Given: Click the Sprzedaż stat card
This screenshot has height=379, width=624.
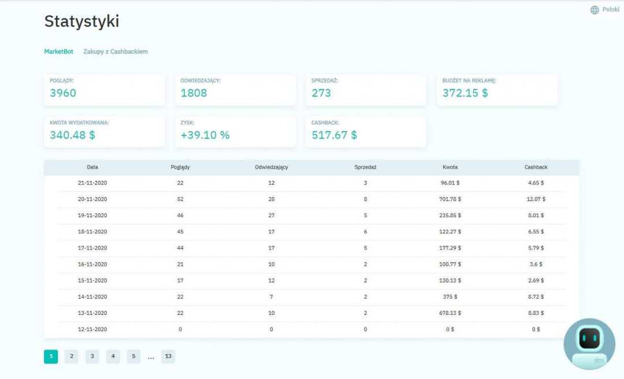Looking at the screenshot, I should [x=366, y=90].
